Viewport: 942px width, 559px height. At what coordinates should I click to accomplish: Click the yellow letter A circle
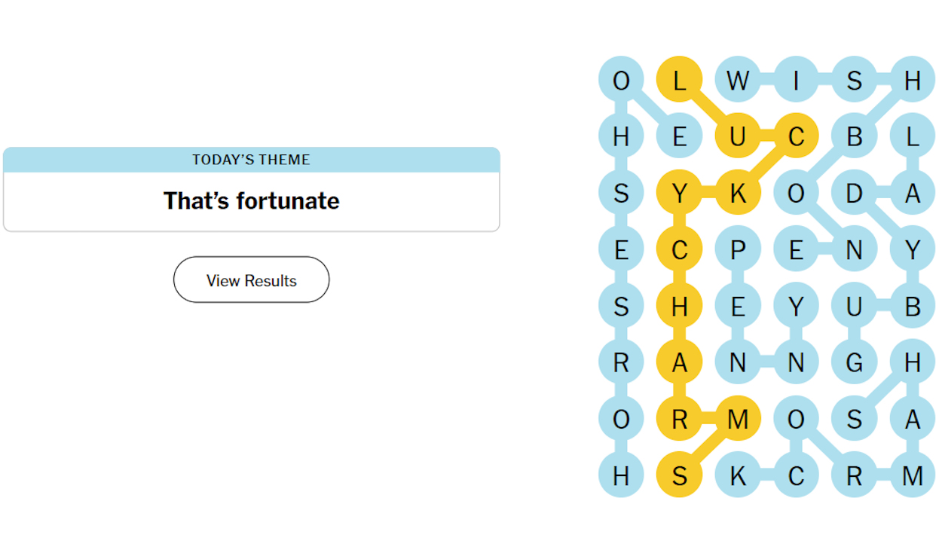(x=679, y=362)
